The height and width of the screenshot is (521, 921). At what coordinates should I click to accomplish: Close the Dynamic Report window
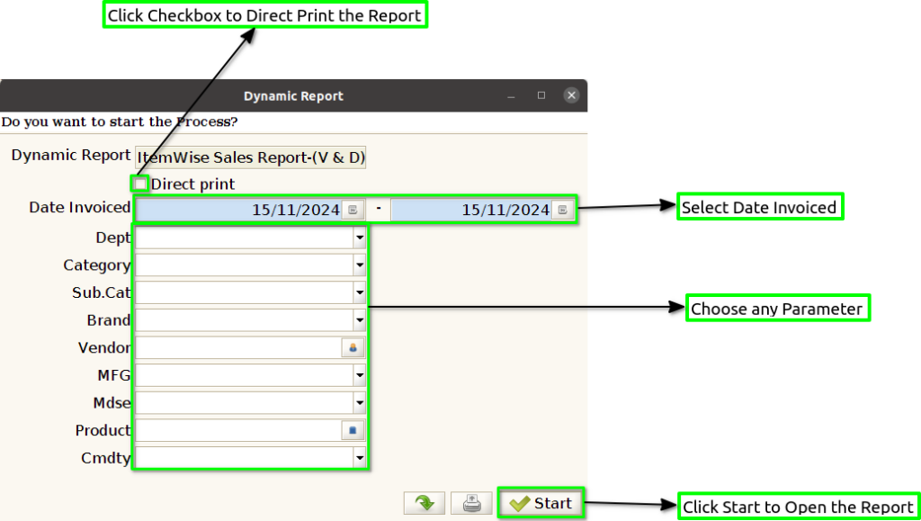(571, 95)
